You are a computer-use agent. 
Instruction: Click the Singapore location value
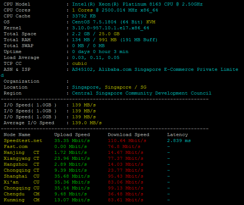(109, 87)
